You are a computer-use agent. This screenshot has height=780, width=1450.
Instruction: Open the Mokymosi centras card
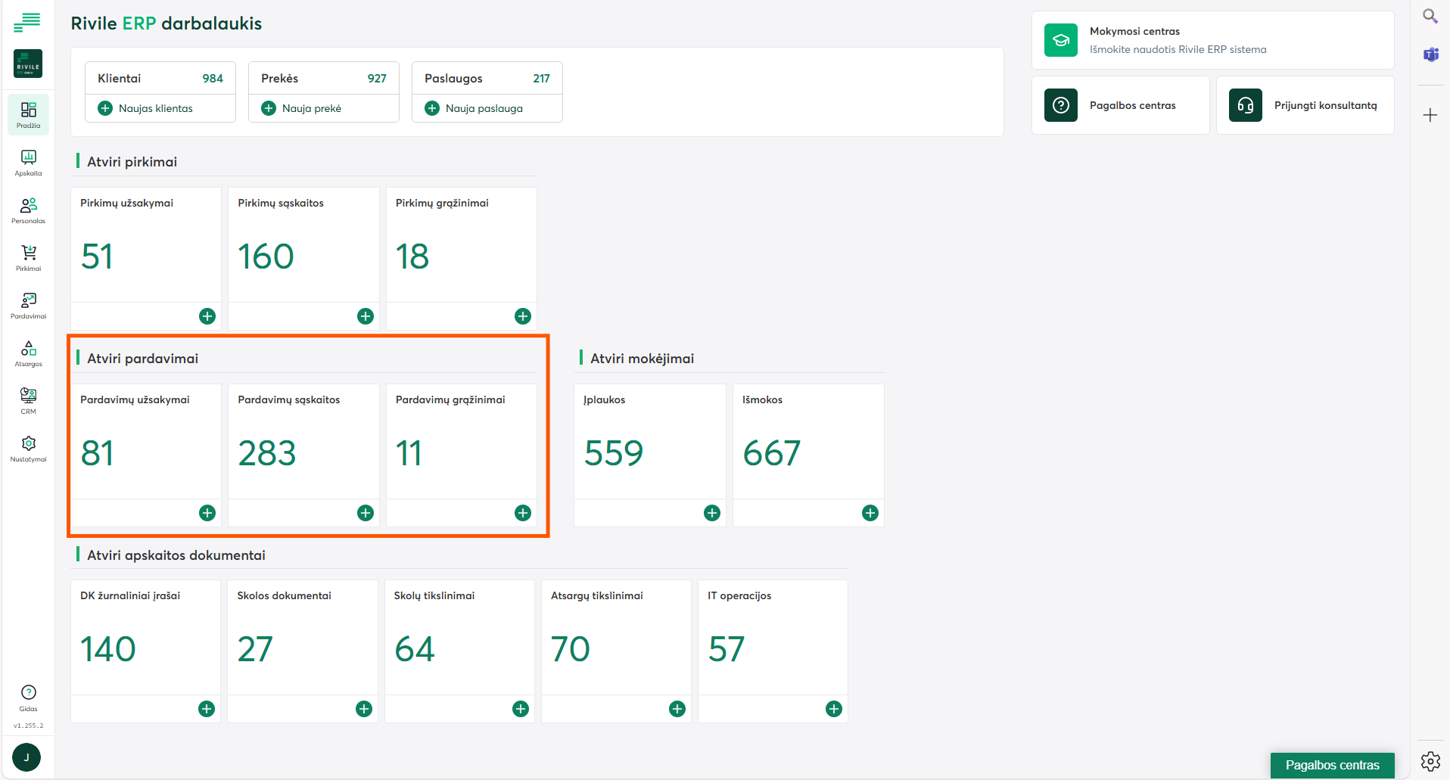point(1212,40)
